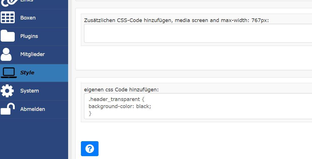Viewport: 312px width, 159px height.
Task: Open the Boxen menu entry
Action: pyautogui.click(x=28, y=18)
